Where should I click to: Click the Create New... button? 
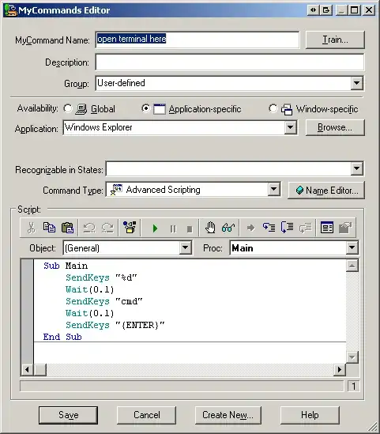pos(228,415)
